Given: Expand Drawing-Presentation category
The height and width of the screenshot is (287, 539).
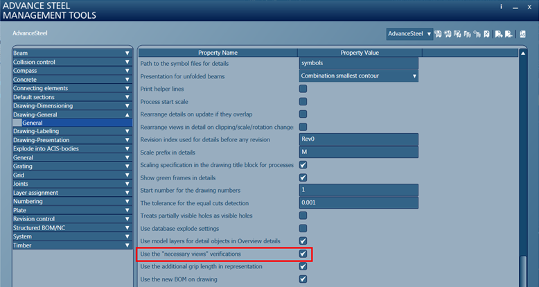Looking at the screenshot, I should pos(73,140).
